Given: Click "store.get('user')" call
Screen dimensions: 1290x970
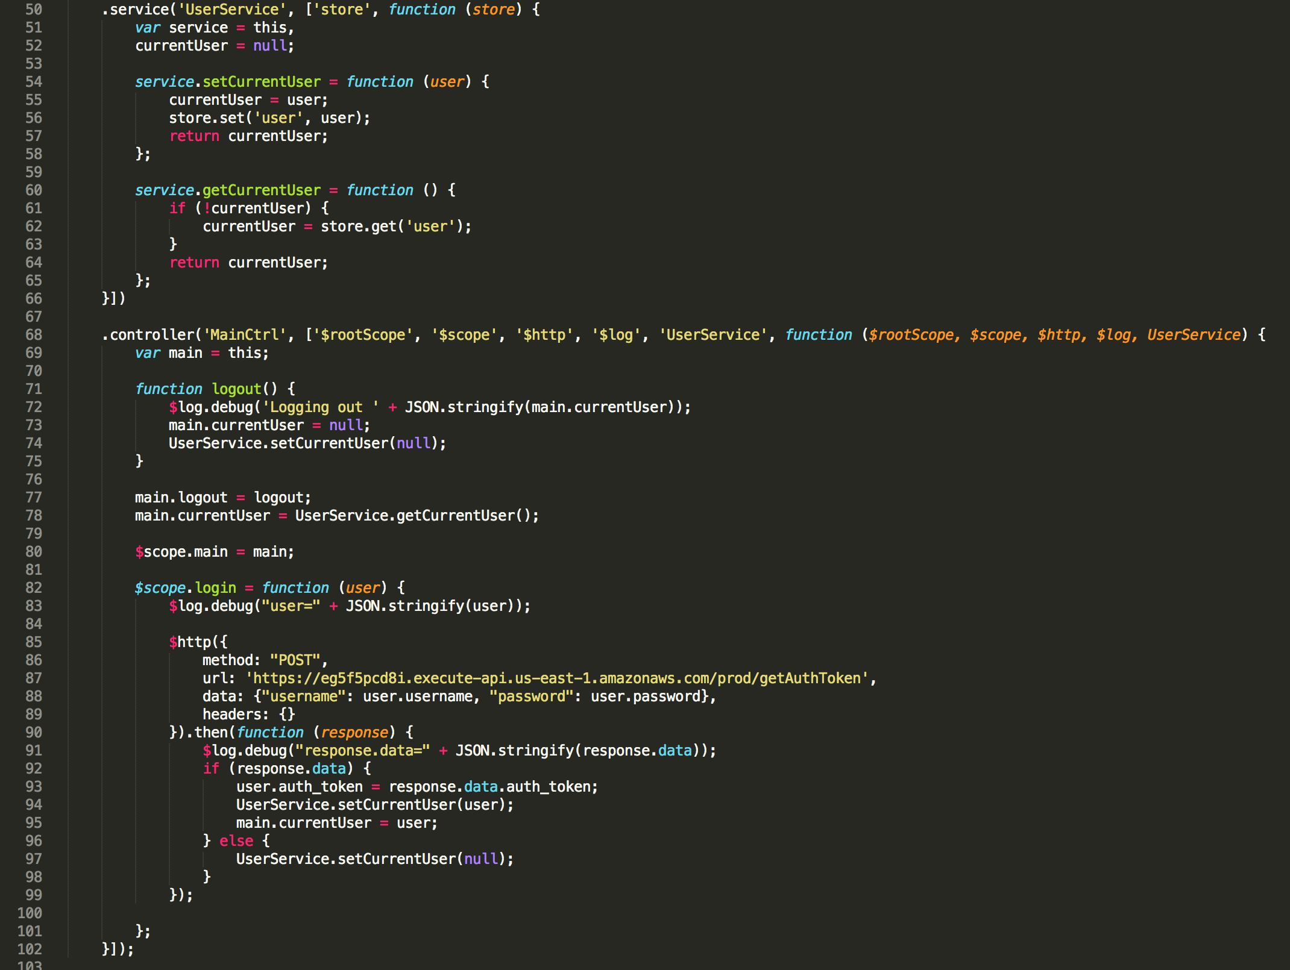Looking at the screenshot, I should tap(392, 227).
